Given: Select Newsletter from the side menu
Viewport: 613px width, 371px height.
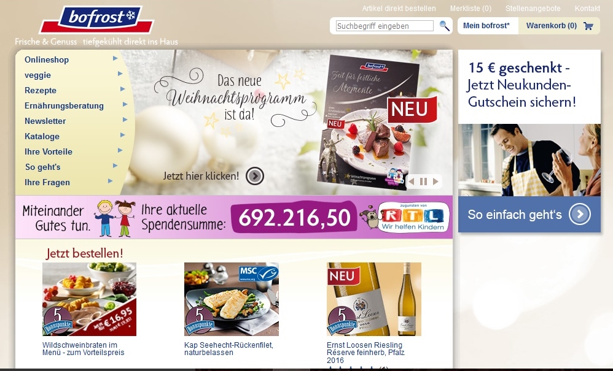Looking at the screenshot, I should pyautogui.click(x=45, y=121).
